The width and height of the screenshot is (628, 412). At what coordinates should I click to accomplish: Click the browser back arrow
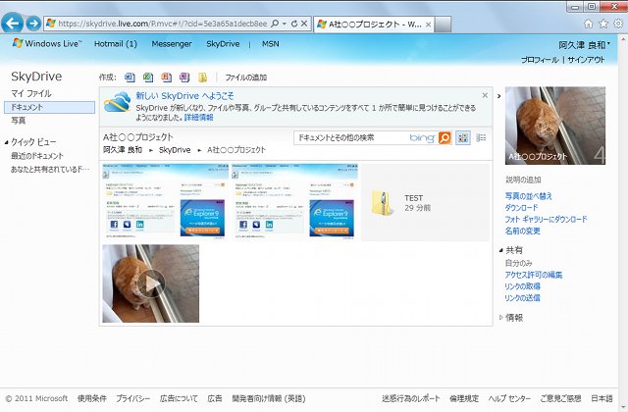(12, 24)
